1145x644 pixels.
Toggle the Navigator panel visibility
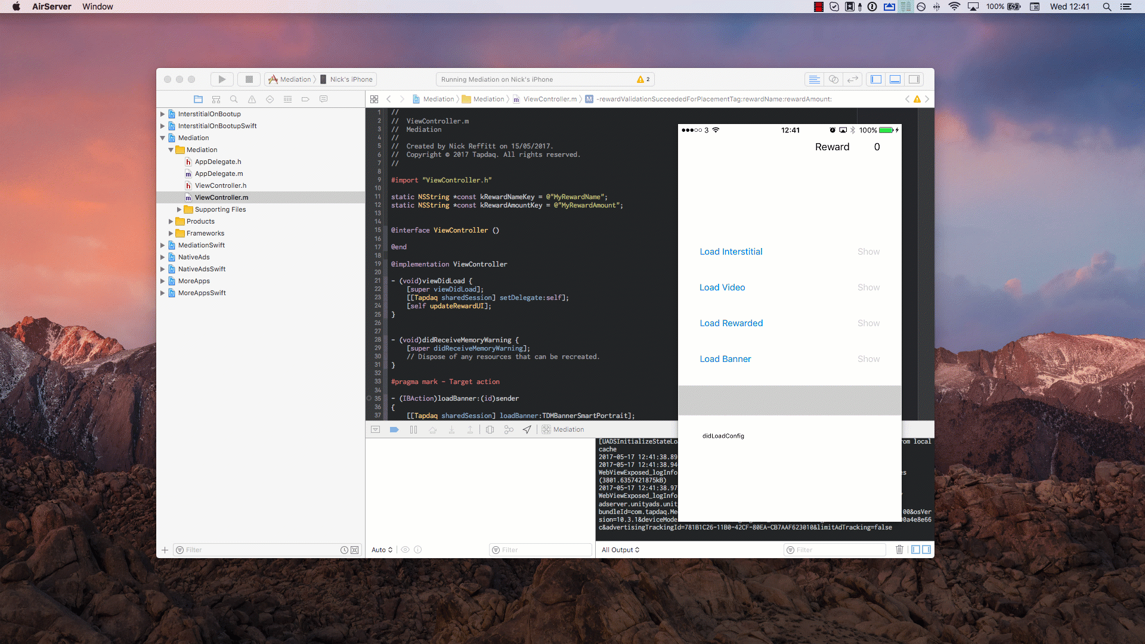[876, 79]
